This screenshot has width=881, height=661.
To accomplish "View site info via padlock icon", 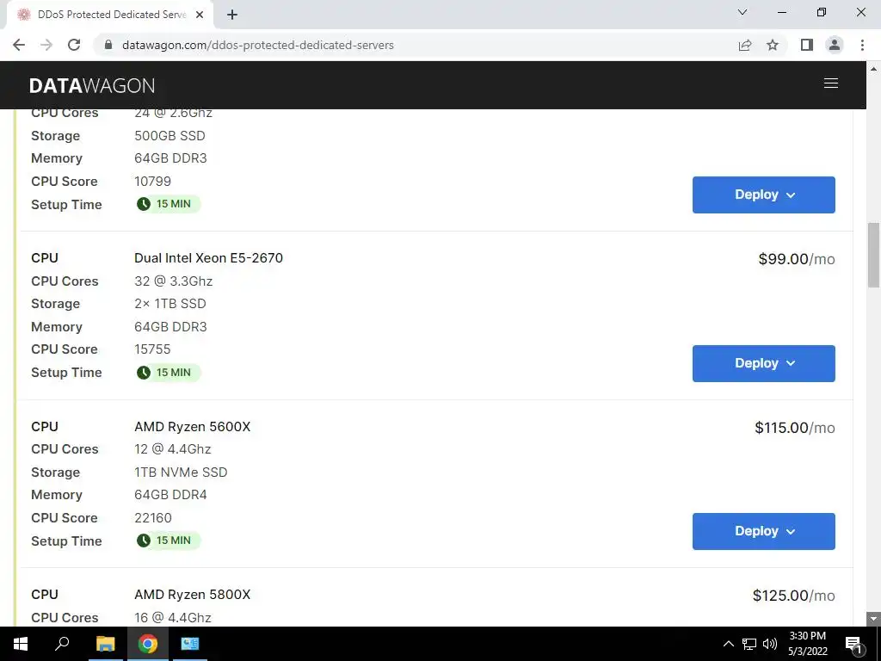I will point(108,45).
